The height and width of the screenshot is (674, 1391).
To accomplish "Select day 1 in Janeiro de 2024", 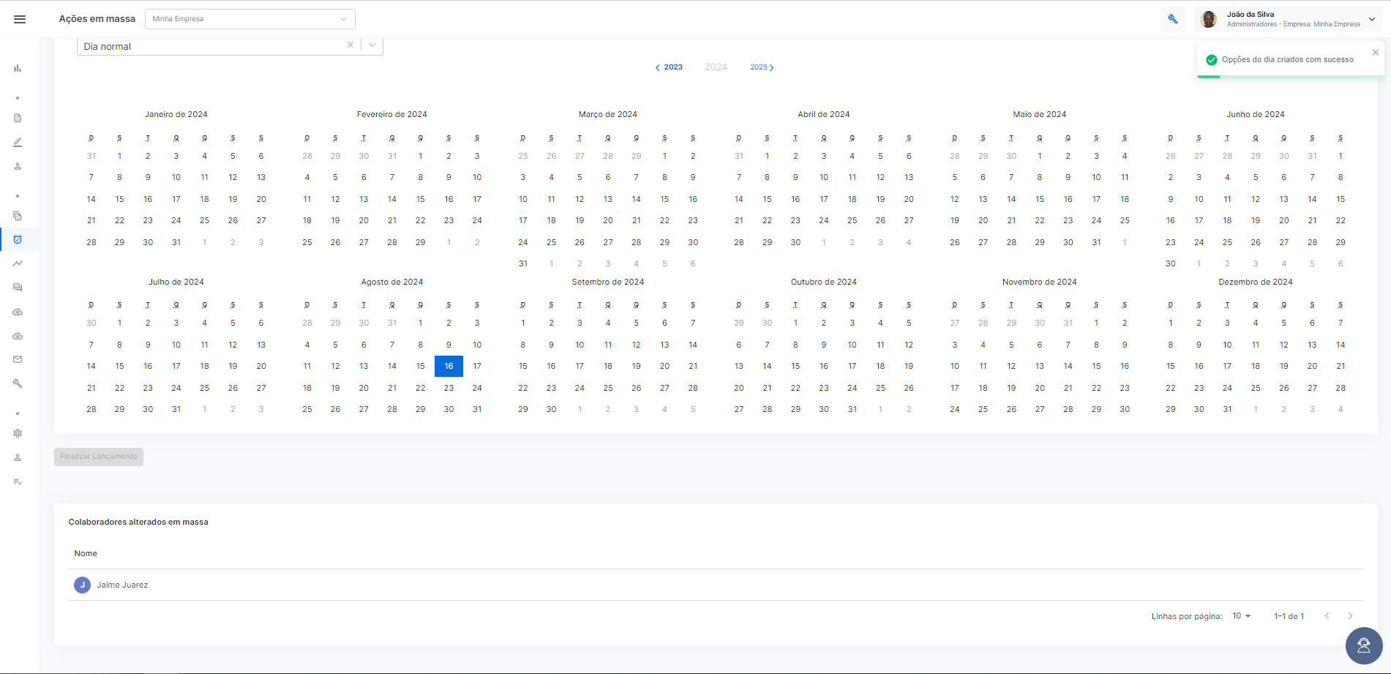I will pos(119,156).
